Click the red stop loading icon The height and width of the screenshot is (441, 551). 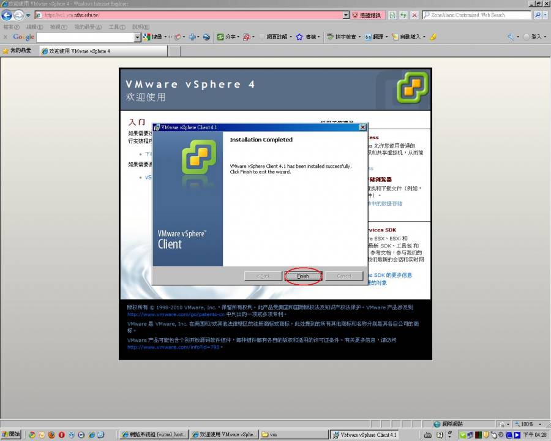(414, 15)
